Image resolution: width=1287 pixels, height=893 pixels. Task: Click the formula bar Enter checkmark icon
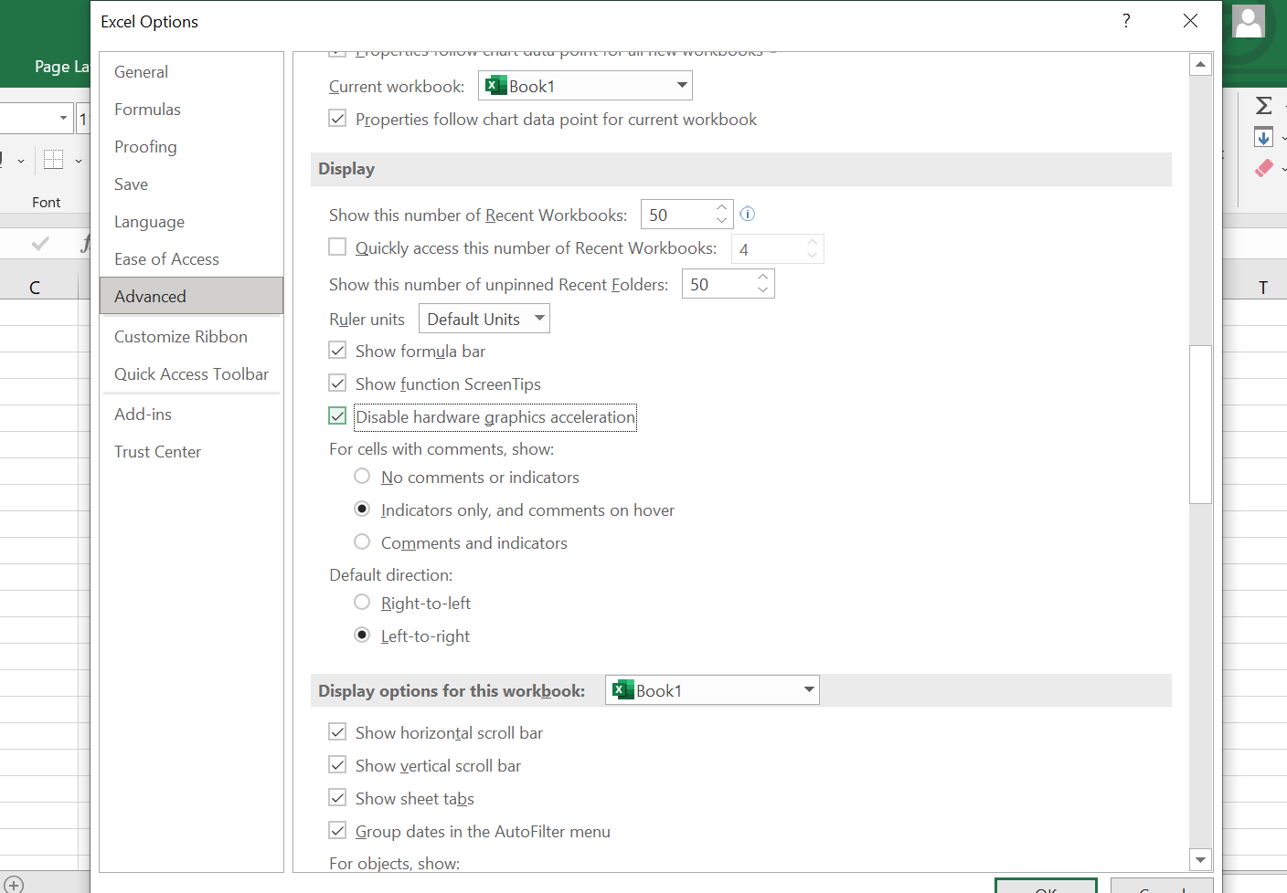coord(40,243)
